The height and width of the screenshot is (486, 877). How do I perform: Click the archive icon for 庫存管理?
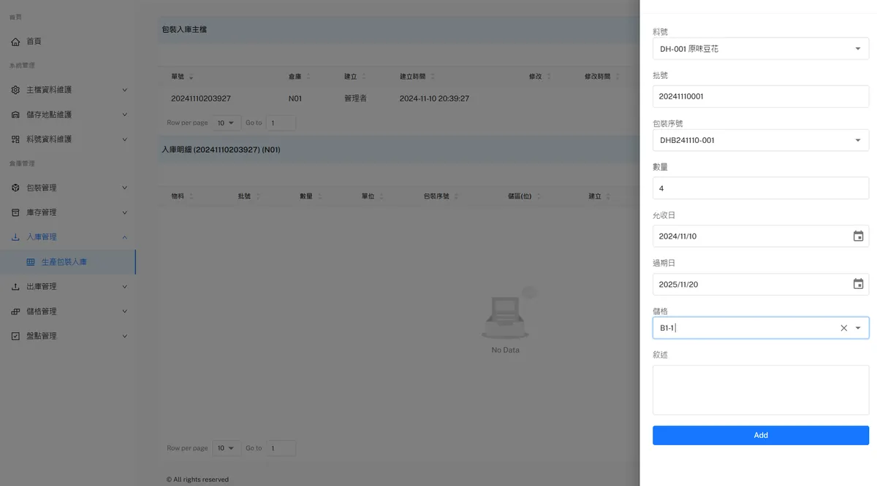coord(16,212)
